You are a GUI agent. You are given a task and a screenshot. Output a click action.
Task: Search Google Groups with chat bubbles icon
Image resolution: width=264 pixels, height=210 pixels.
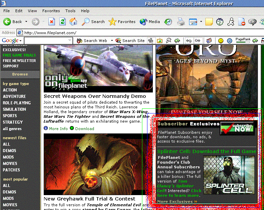coord(168,41)
